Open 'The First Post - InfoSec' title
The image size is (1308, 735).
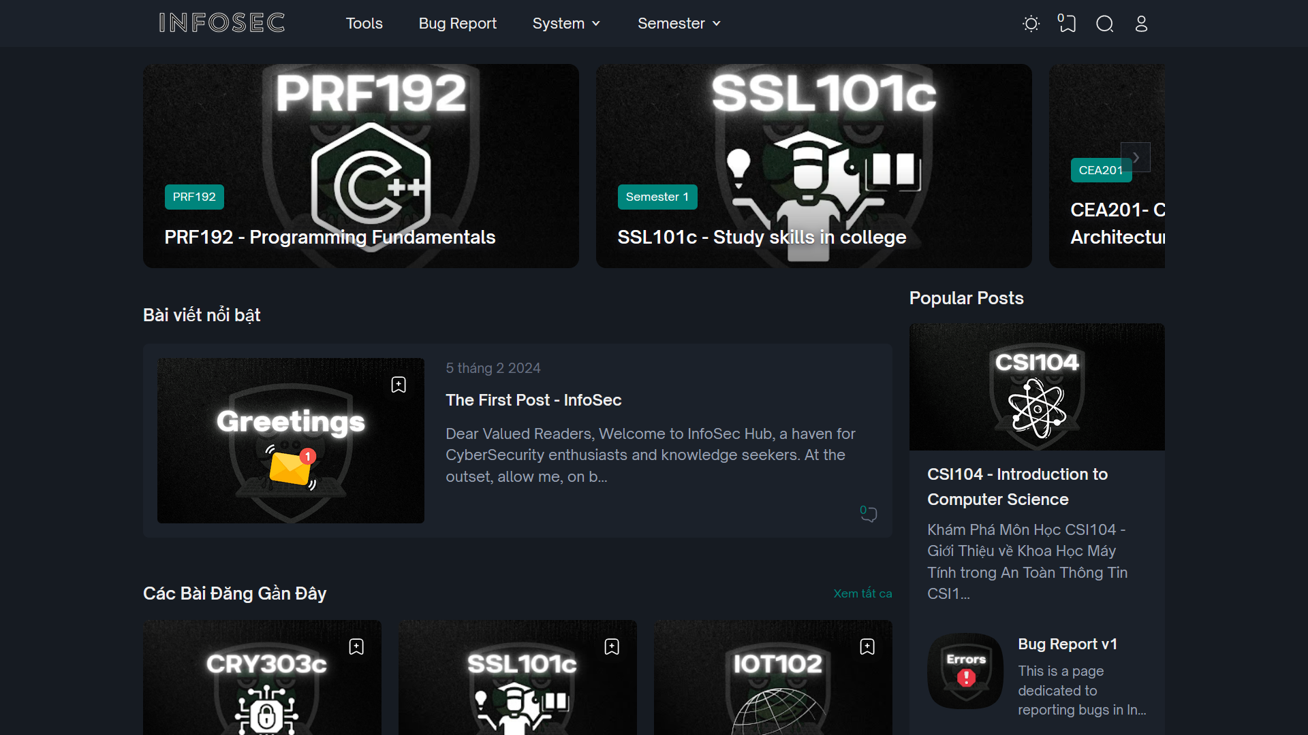pos(533,400)
